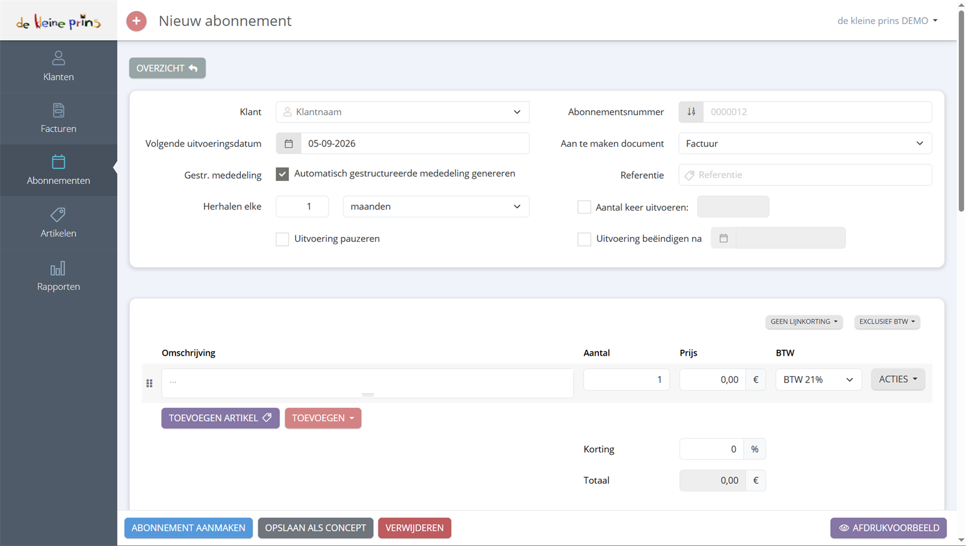Expand the Aan te maken document dropdown
966x546 pixels.
pos(805,143)
